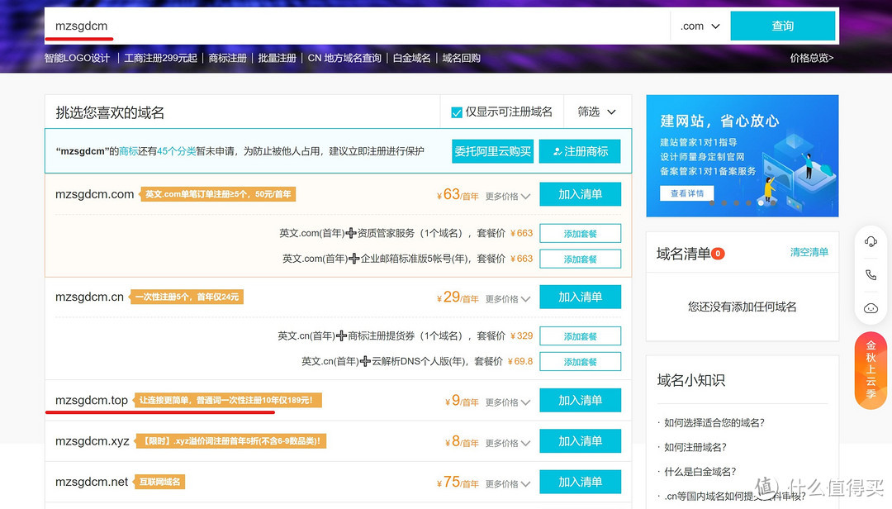The image size is (892, 509).
Task: Click the 清空清单 link
Action: pos(809,251)
